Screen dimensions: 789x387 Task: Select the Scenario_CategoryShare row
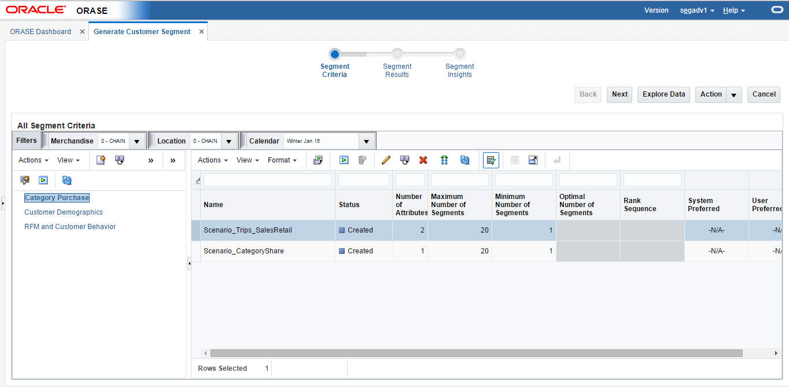(486, 251)
